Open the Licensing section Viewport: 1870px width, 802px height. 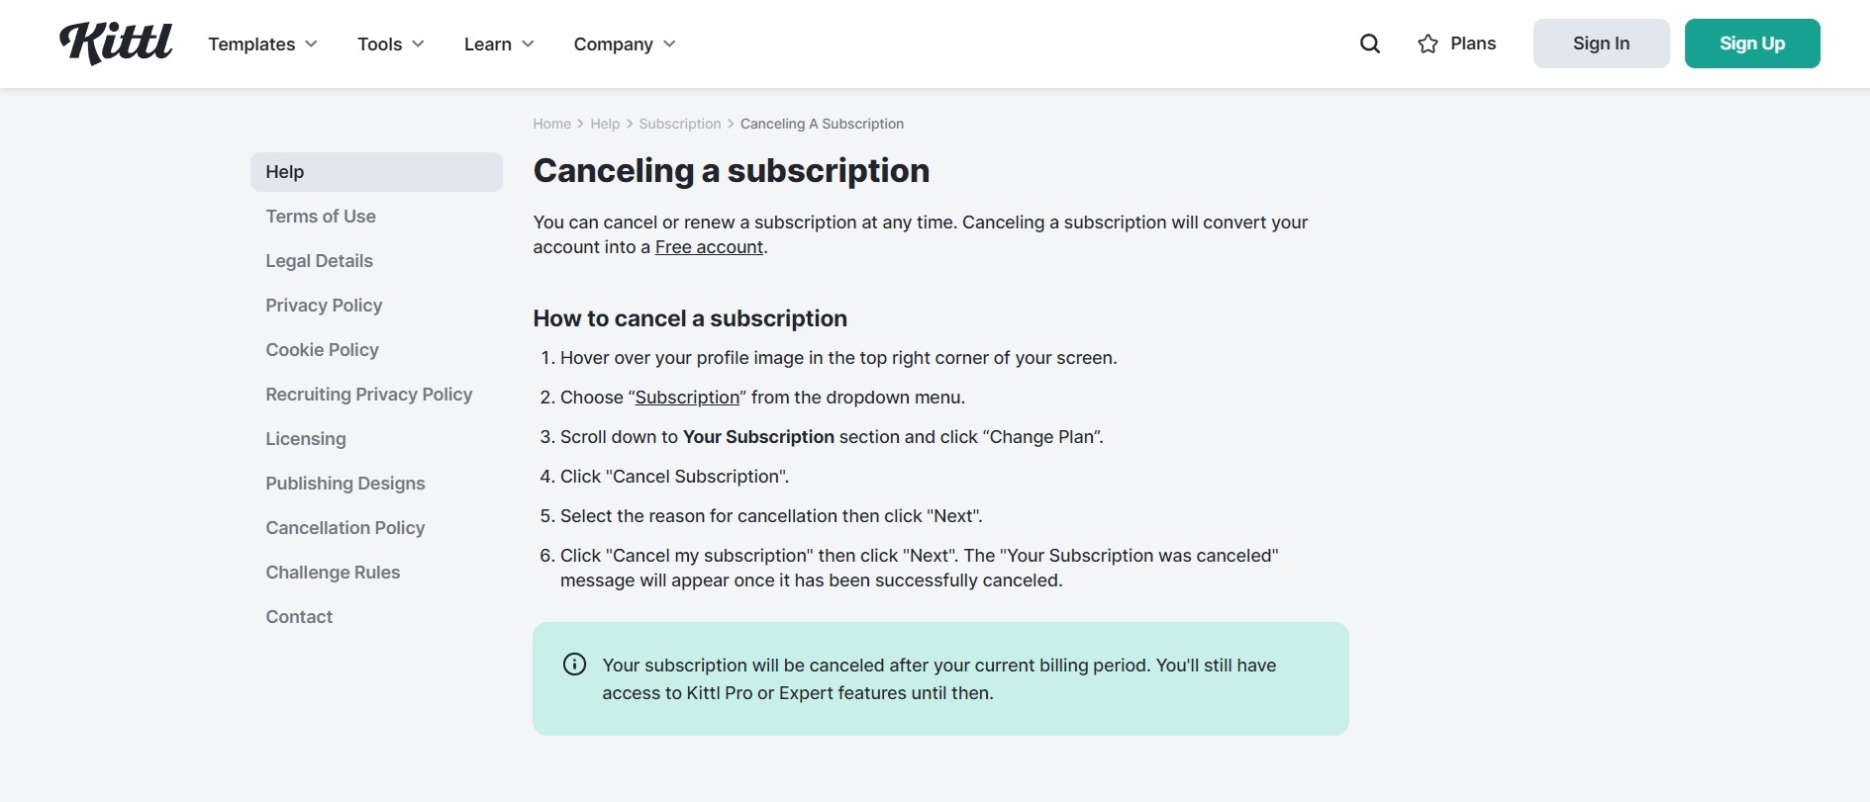[305, 438]
